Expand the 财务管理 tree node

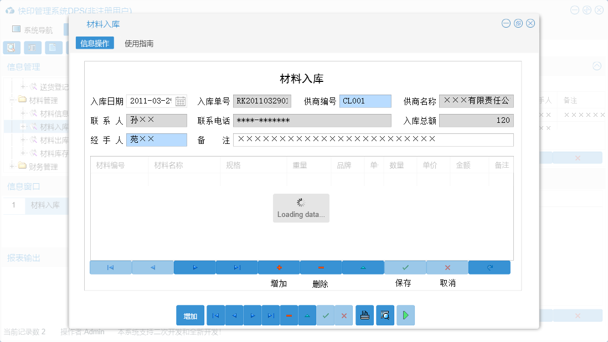point(13,166)
